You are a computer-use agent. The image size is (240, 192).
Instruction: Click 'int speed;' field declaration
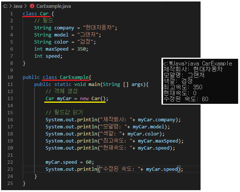[48, 56]
